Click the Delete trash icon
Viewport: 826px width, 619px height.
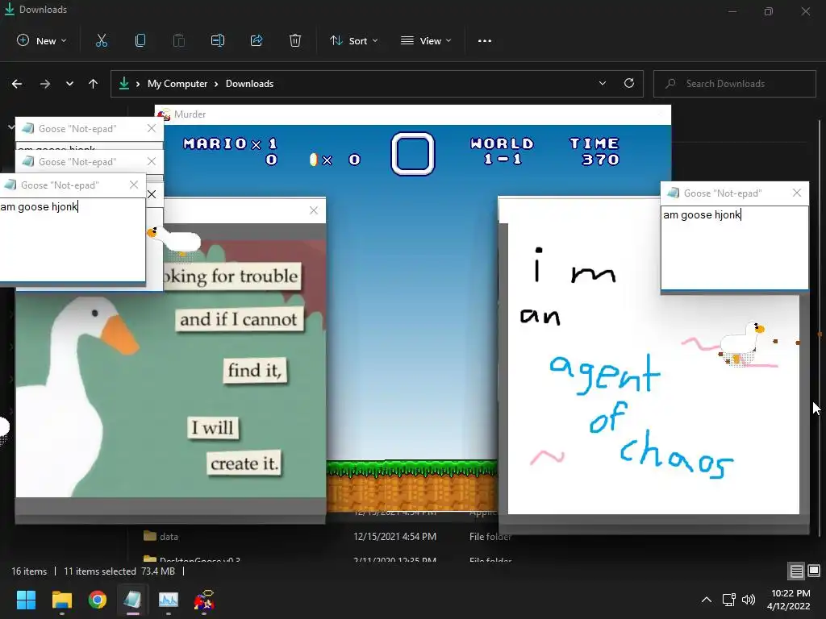coord(295,40)
